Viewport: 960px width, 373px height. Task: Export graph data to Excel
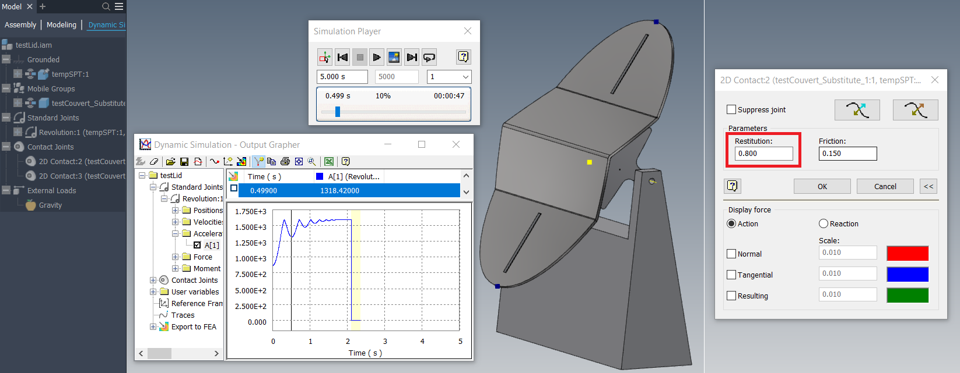point(329,161)
